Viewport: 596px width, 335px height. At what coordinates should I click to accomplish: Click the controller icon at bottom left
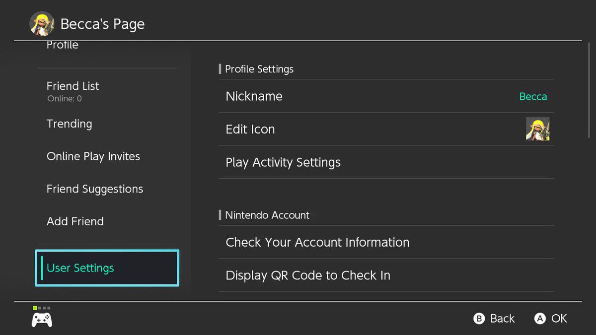(42, 319)
